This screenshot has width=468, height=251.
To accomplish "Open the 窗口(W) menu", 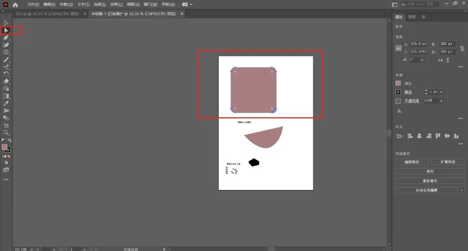I will tap(150, 4).
